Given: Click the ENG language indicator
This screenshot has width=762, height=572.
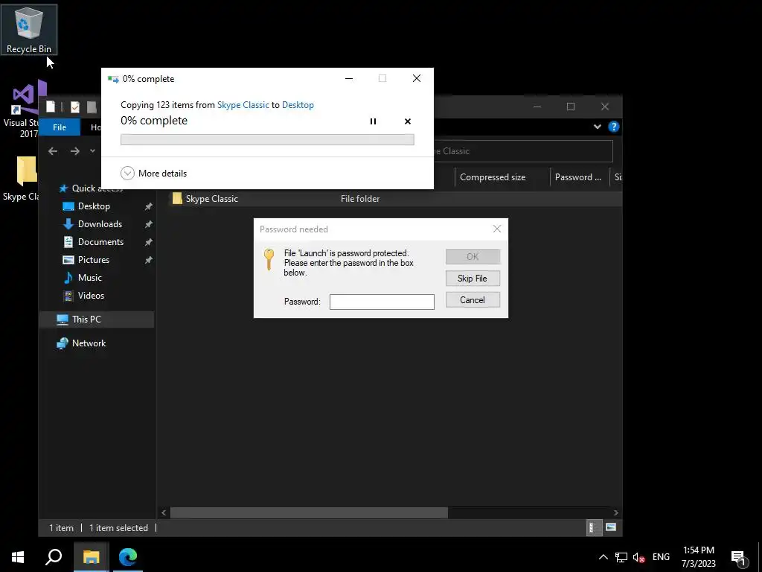Looking at the screenshot, I should pyautogui.click(x=661, y=557).
